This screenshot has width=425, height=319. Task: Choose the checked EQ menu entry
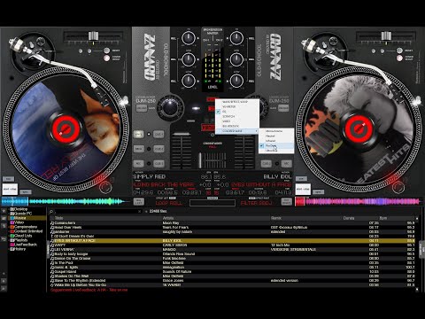point(237,112)
